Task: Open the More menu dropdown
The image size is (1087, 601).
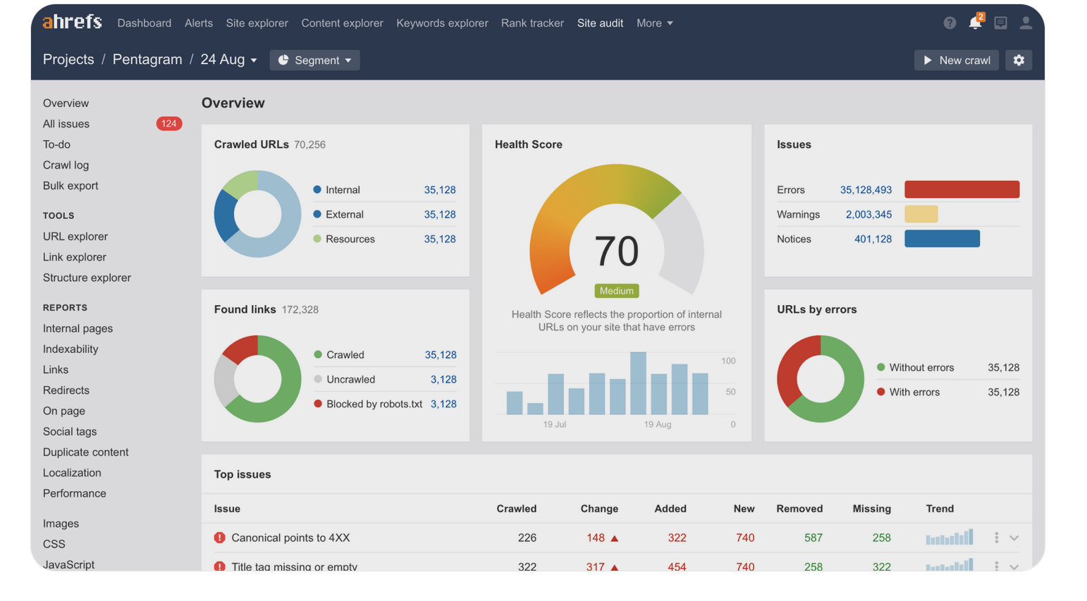Action: [655, 23]
